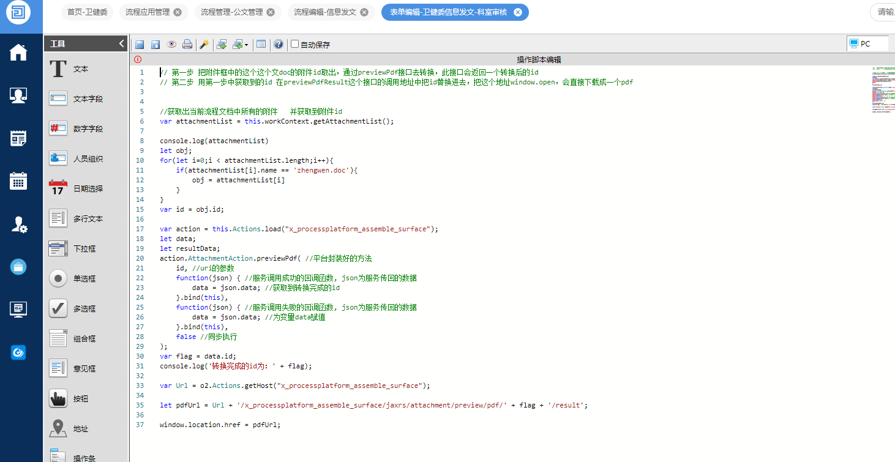The width and height of the screenshot is (895, 462).
Task: Click the home icon in left sidebar
Action: (18, 53)
